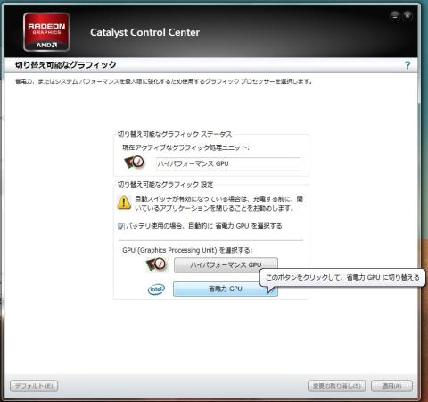
Task: Select the ハイパフォーマンス GPU button
Action: 226,264
